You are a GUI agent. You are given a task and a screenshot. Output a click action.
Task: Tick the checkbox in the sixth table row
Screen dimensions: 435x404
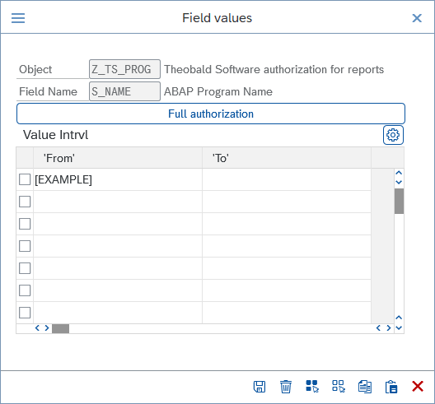coord(25,290)
